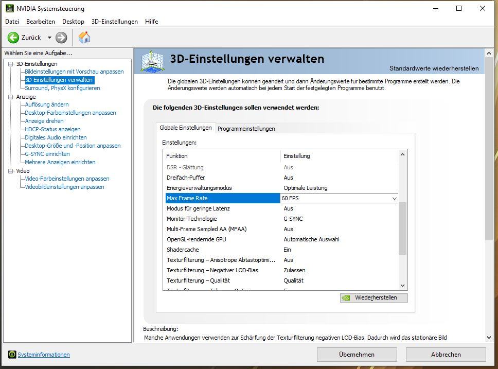Collapse the 3D-Einstellungen tree node
Image resolution: width=498 pixels, height=369 pixels.
click(x=11, y=64)
